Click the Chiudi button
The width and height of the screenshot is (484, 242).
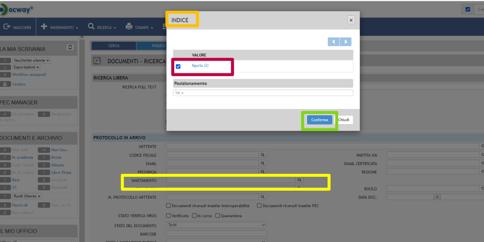click(344, 120)
